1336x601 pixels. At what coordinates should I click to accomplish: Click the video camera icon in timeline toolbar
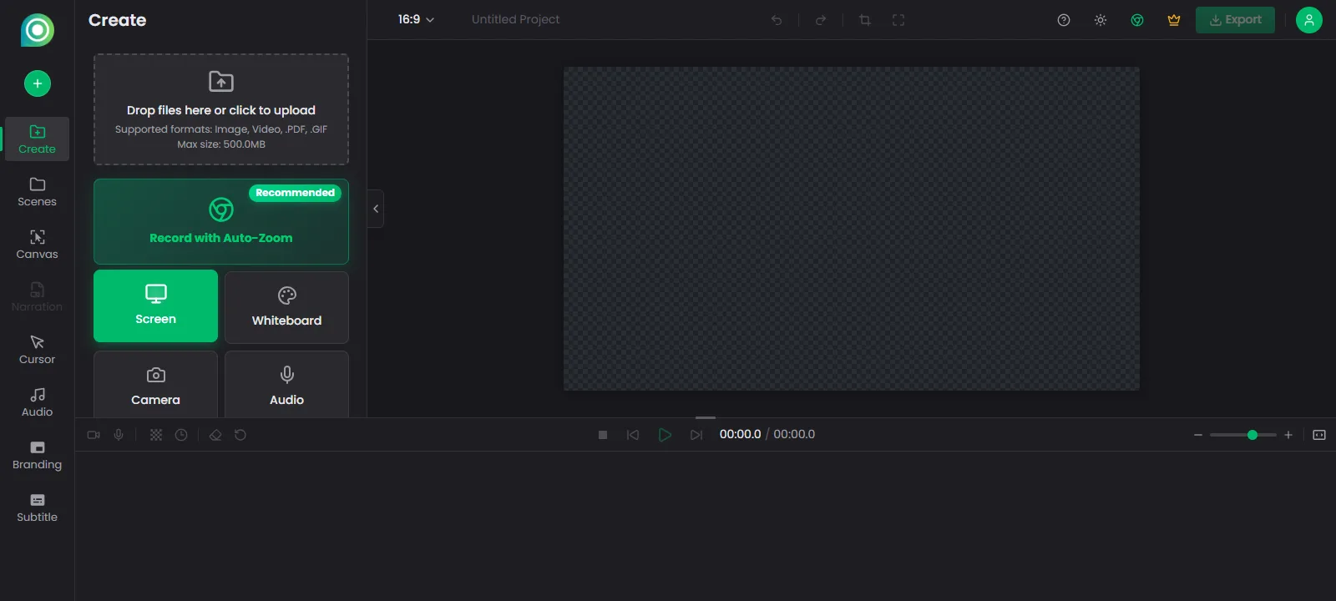(94, 435)
